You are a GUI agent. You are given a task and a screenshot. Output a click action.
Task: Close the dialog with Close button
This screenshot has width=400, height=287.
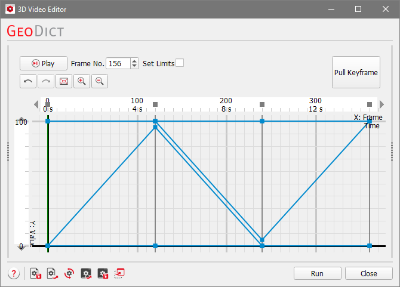point(368,273)
